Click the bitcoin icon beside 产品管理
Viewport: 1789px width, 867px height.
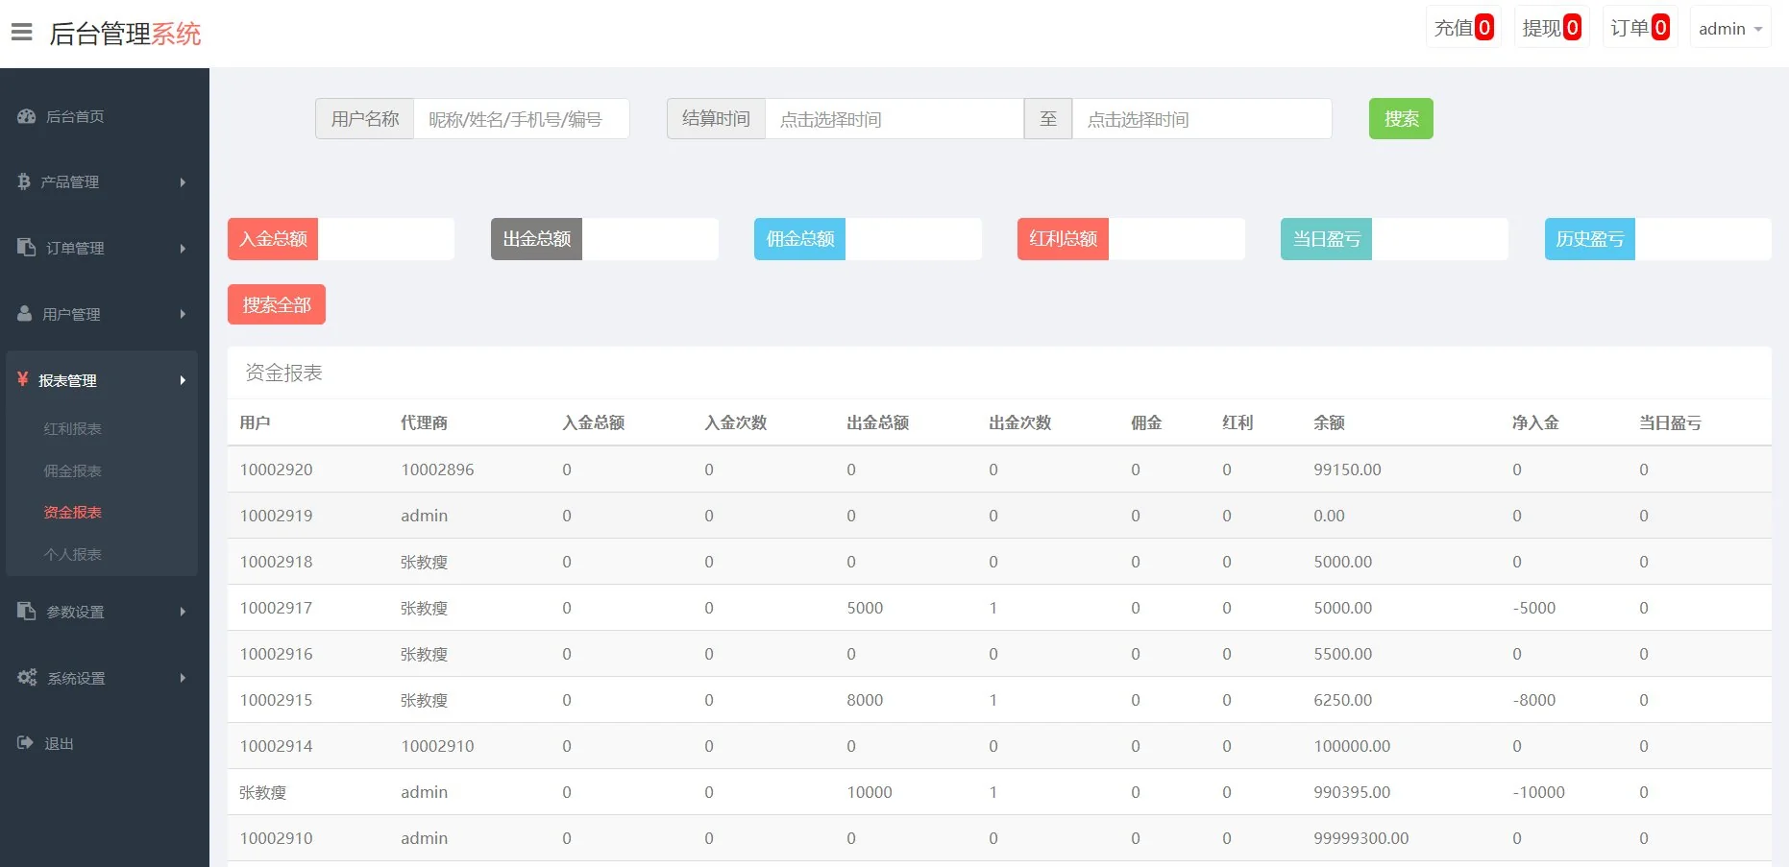(24, 181)
